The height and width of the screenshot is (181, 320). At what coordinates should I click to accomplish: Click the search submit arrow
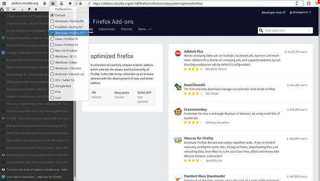[x=309, y=31]
